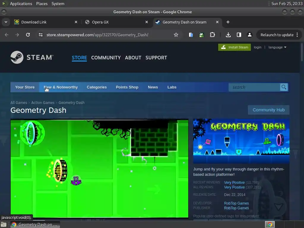Switch to the Opera GX tab
304x228 pixels.
117,22
